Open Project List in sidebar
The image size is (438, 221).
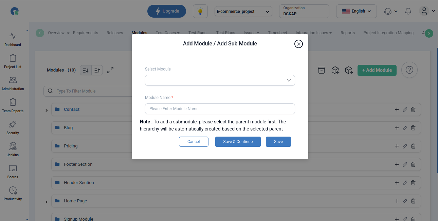(13, 61)
